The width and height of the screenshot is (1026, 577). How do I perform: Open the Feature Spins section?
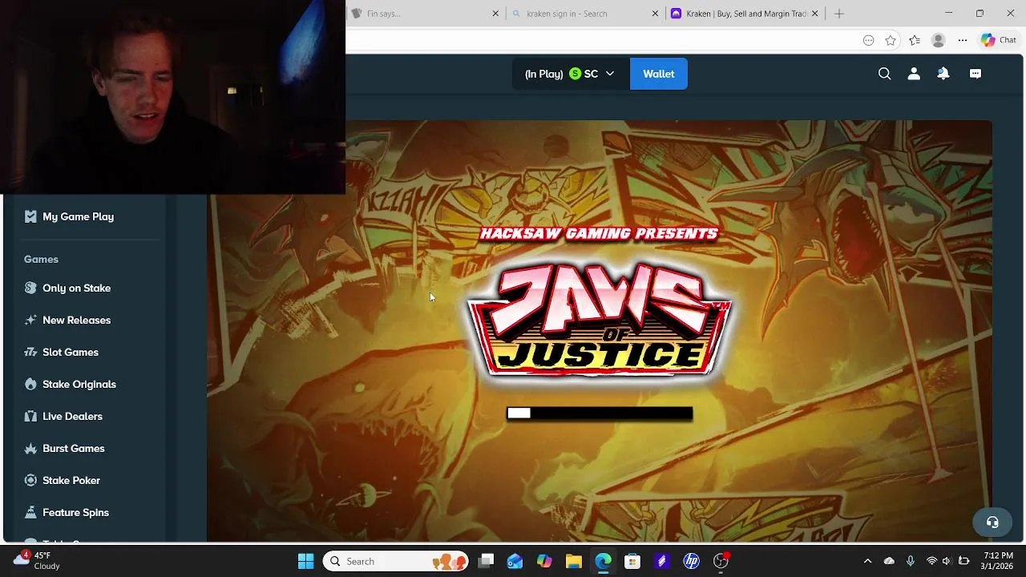[75, 512]
